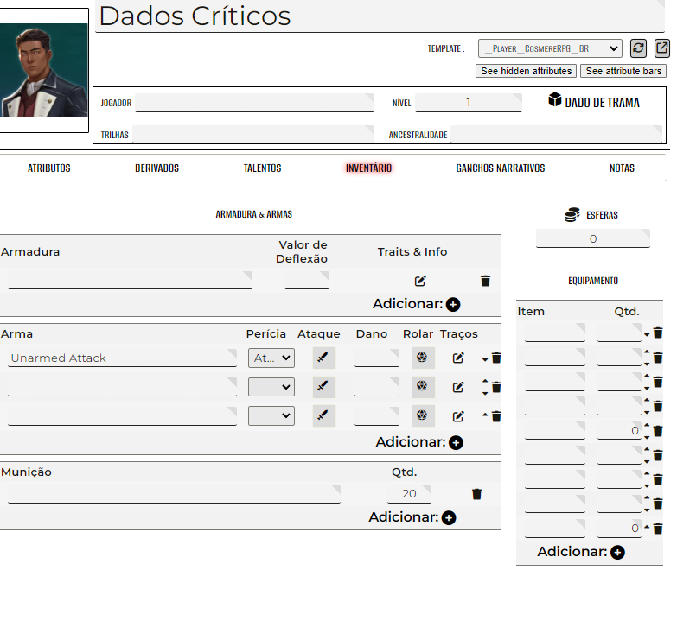Viewport: 677px width, 640px height.
Task: Click the refresh template icon
Action: [638, 48]
